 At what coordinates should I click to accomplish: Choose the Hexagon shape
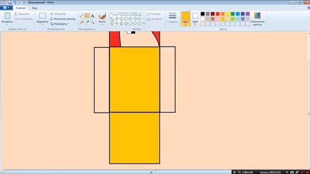[x=126, y=19]
